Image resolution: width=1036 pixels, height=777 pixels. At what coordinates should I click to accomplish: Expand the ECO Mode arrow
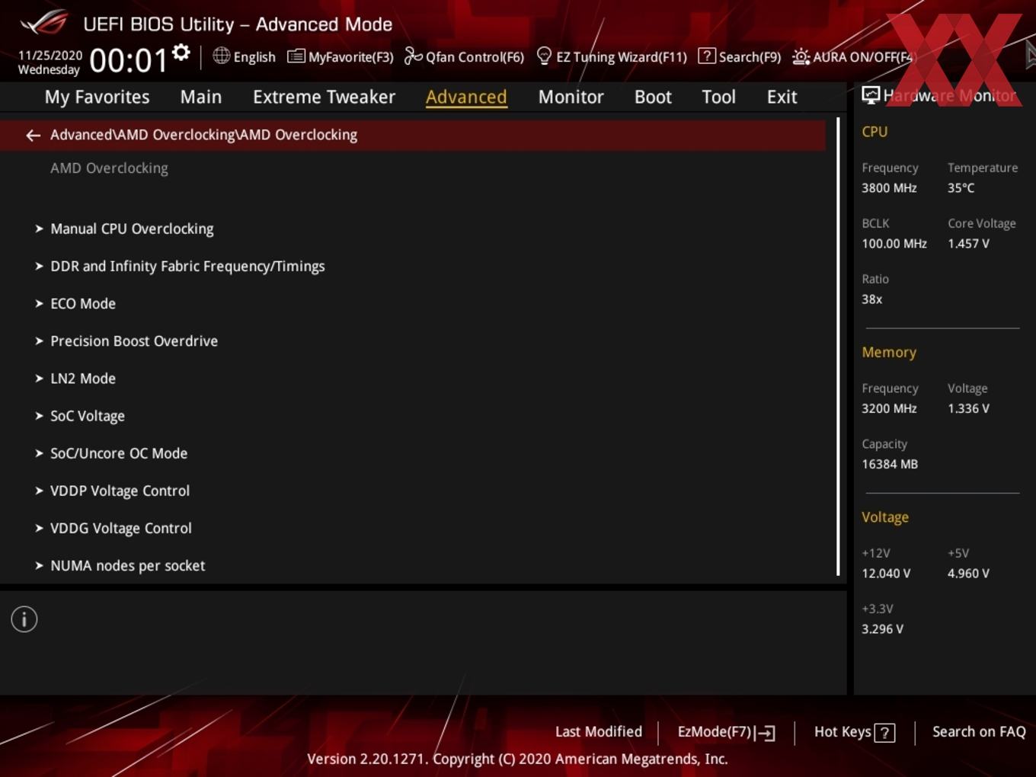point(39,303)
